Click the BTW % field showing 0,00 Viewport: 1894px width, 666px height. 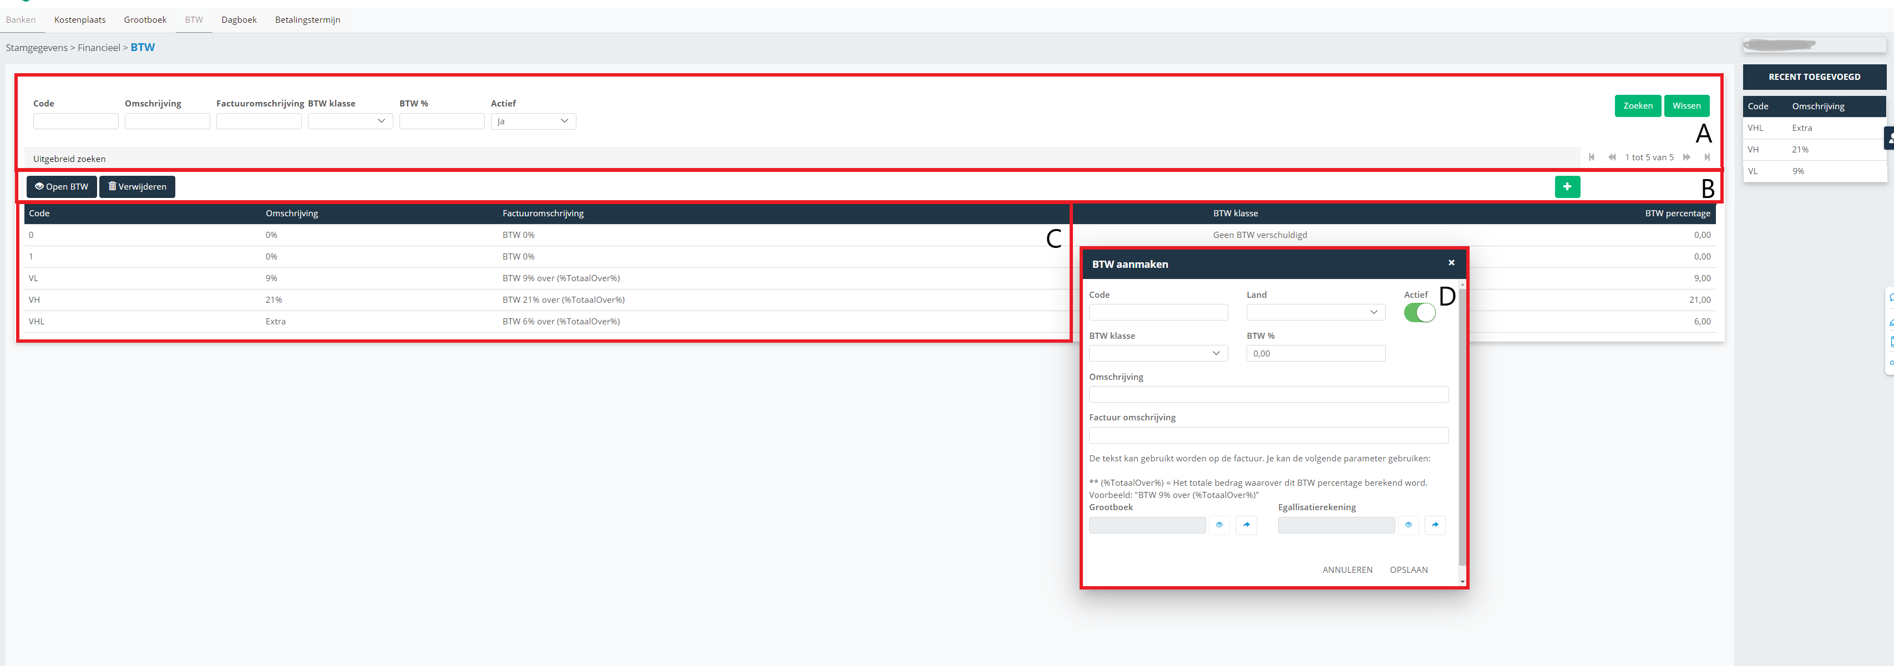coord(1315,354)
